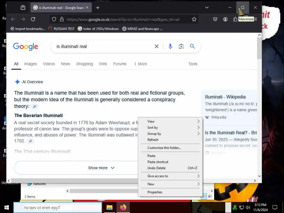This screenshot has height=213, width=284.
Task: Start voice search with microphone icon
Action: (170, 46)
